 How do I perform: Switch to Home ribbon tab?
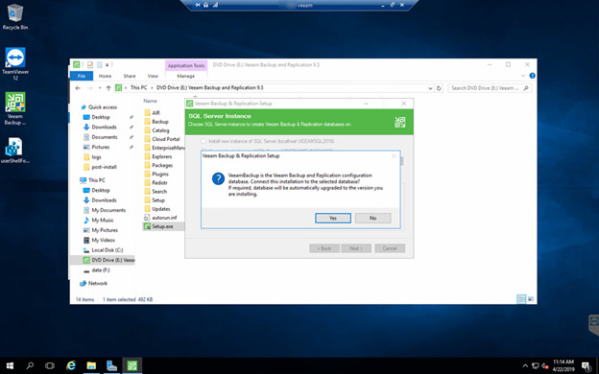pyautogui.click(x=105, y=76)
